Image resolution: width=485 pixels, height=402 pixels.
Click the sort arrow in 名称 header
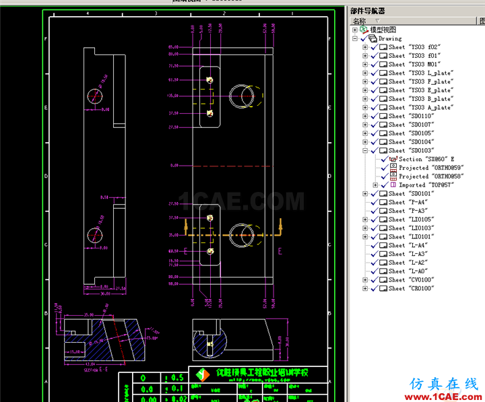[377, 21]
